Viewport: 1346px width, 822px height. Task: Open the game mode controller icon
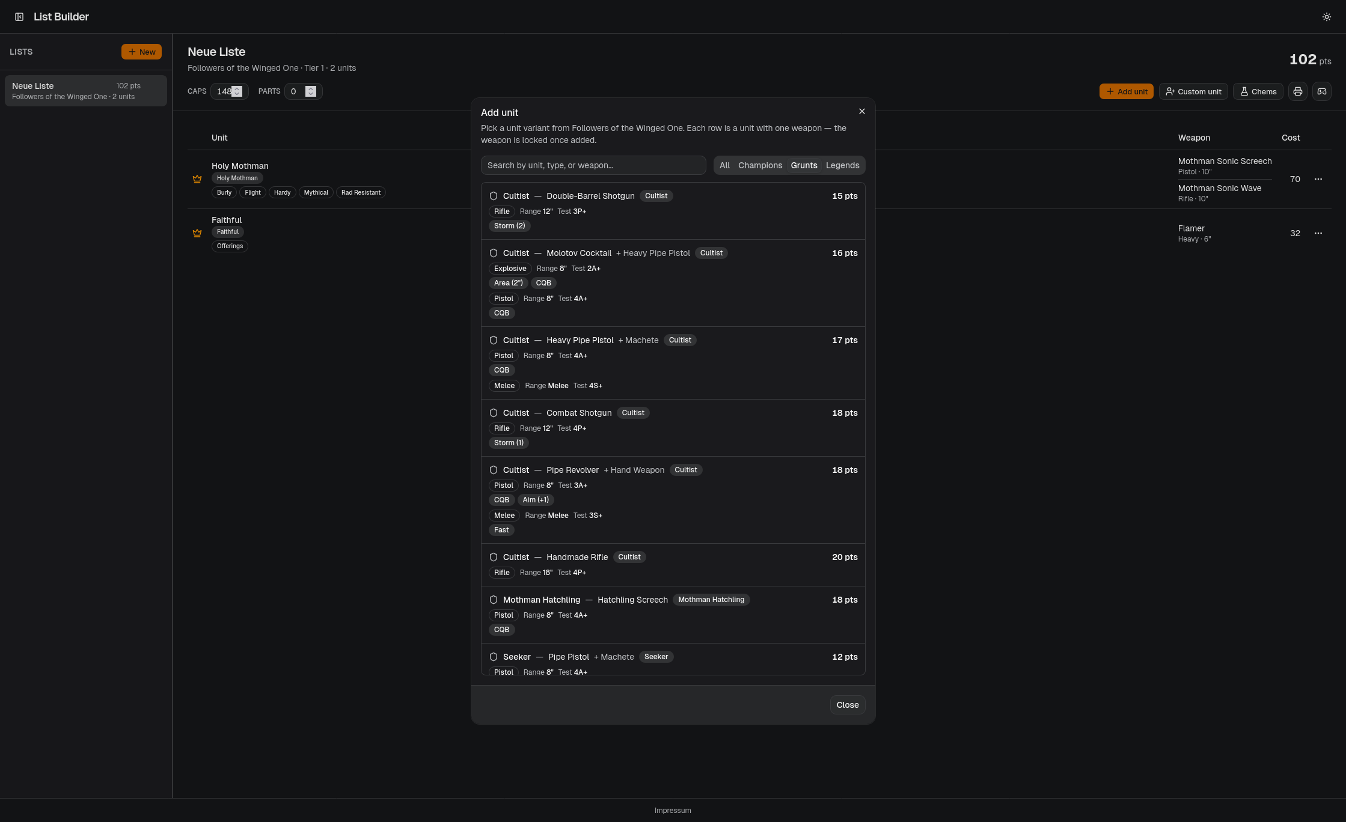[1321, 91]
